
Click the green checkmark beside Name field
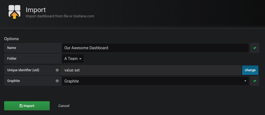coord(255,48)
